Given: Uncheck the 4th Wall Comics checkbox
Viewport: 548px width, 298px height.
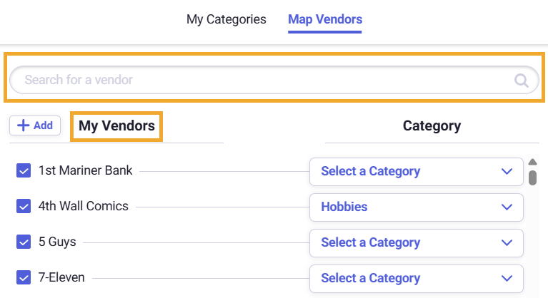Looking at the screenshot, I should [x=24, y=207].
